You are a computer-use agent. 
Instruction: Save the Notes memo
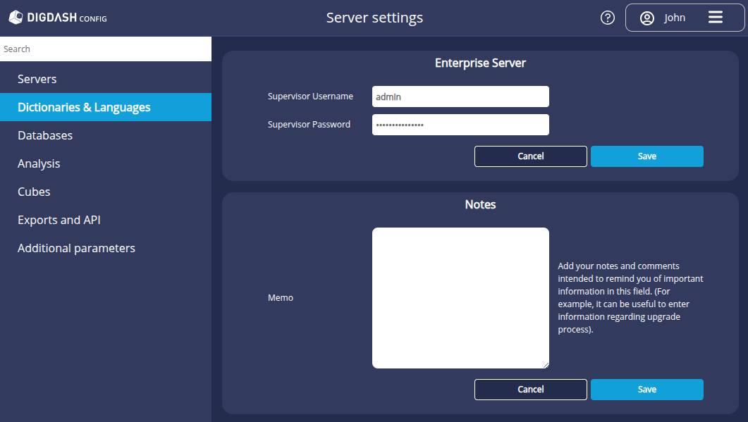pos(646,389)
